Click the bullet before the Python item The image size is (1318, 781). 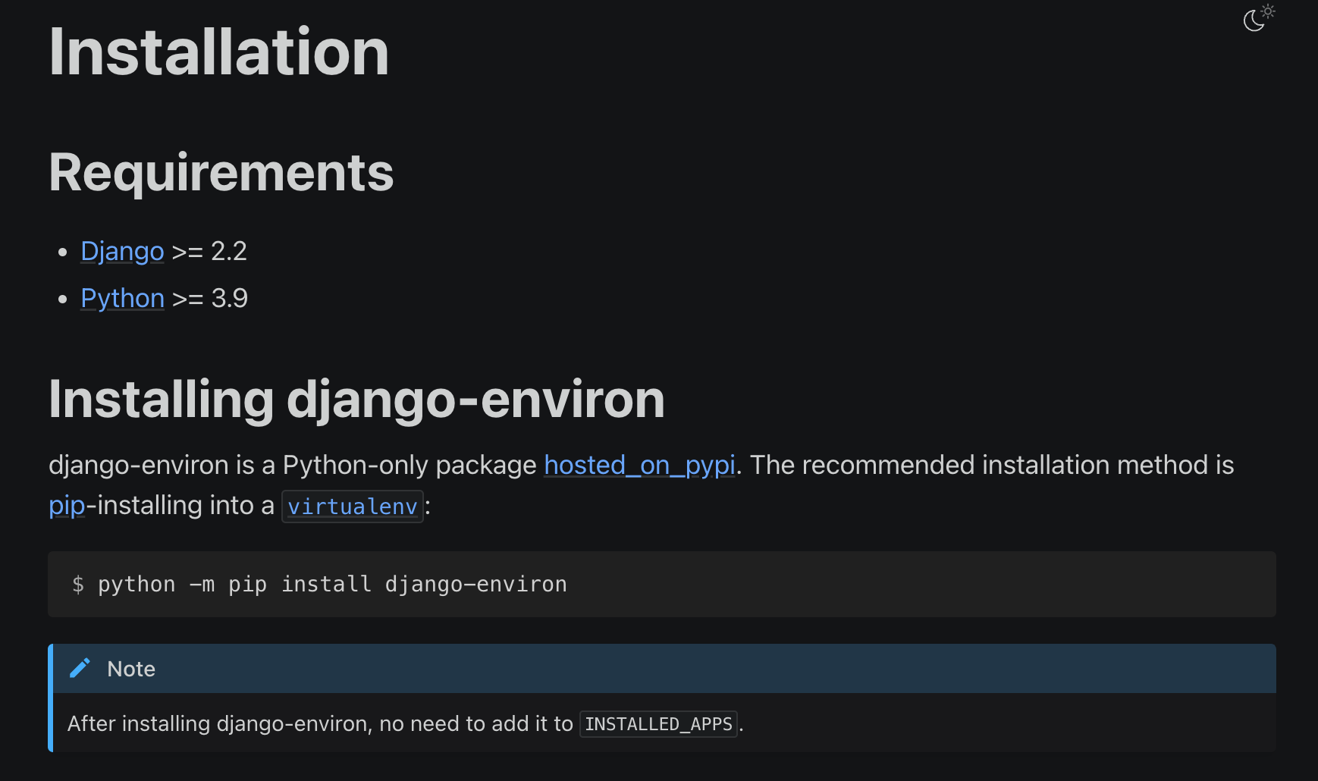[x=63, y=299]
